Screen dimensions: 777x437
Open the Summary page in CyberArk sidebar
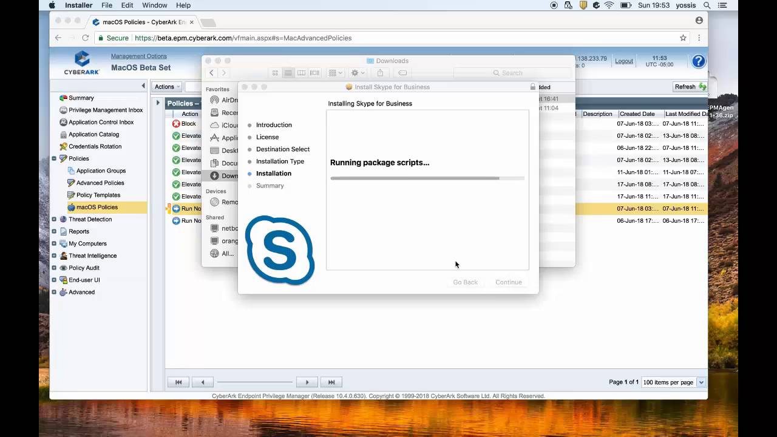coord(81,98)
